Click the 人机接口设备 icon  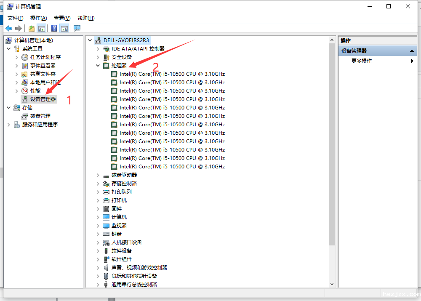point(106,242)
